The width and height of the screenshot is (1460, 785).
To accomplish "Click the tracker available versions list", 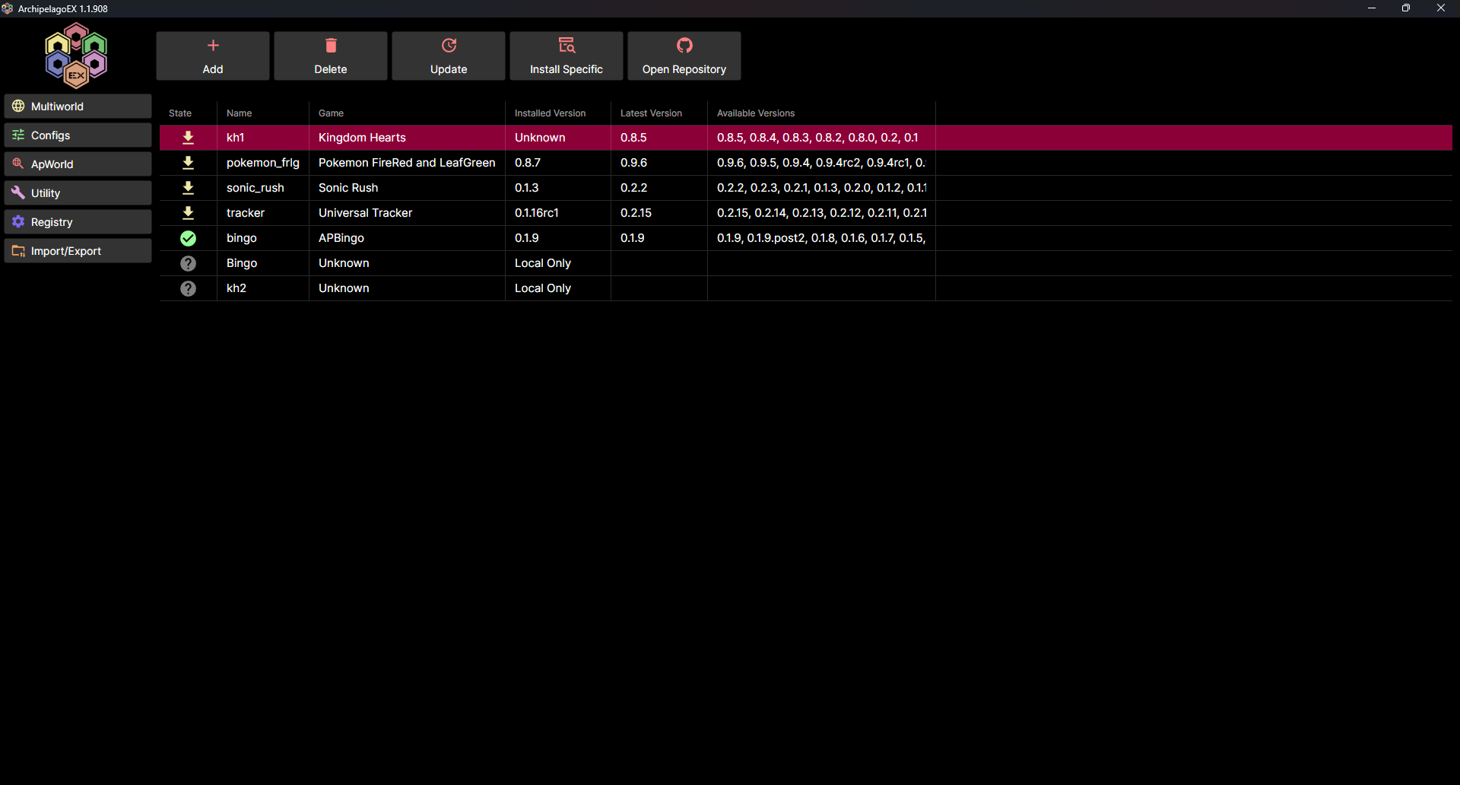I will tap(821, 213).
